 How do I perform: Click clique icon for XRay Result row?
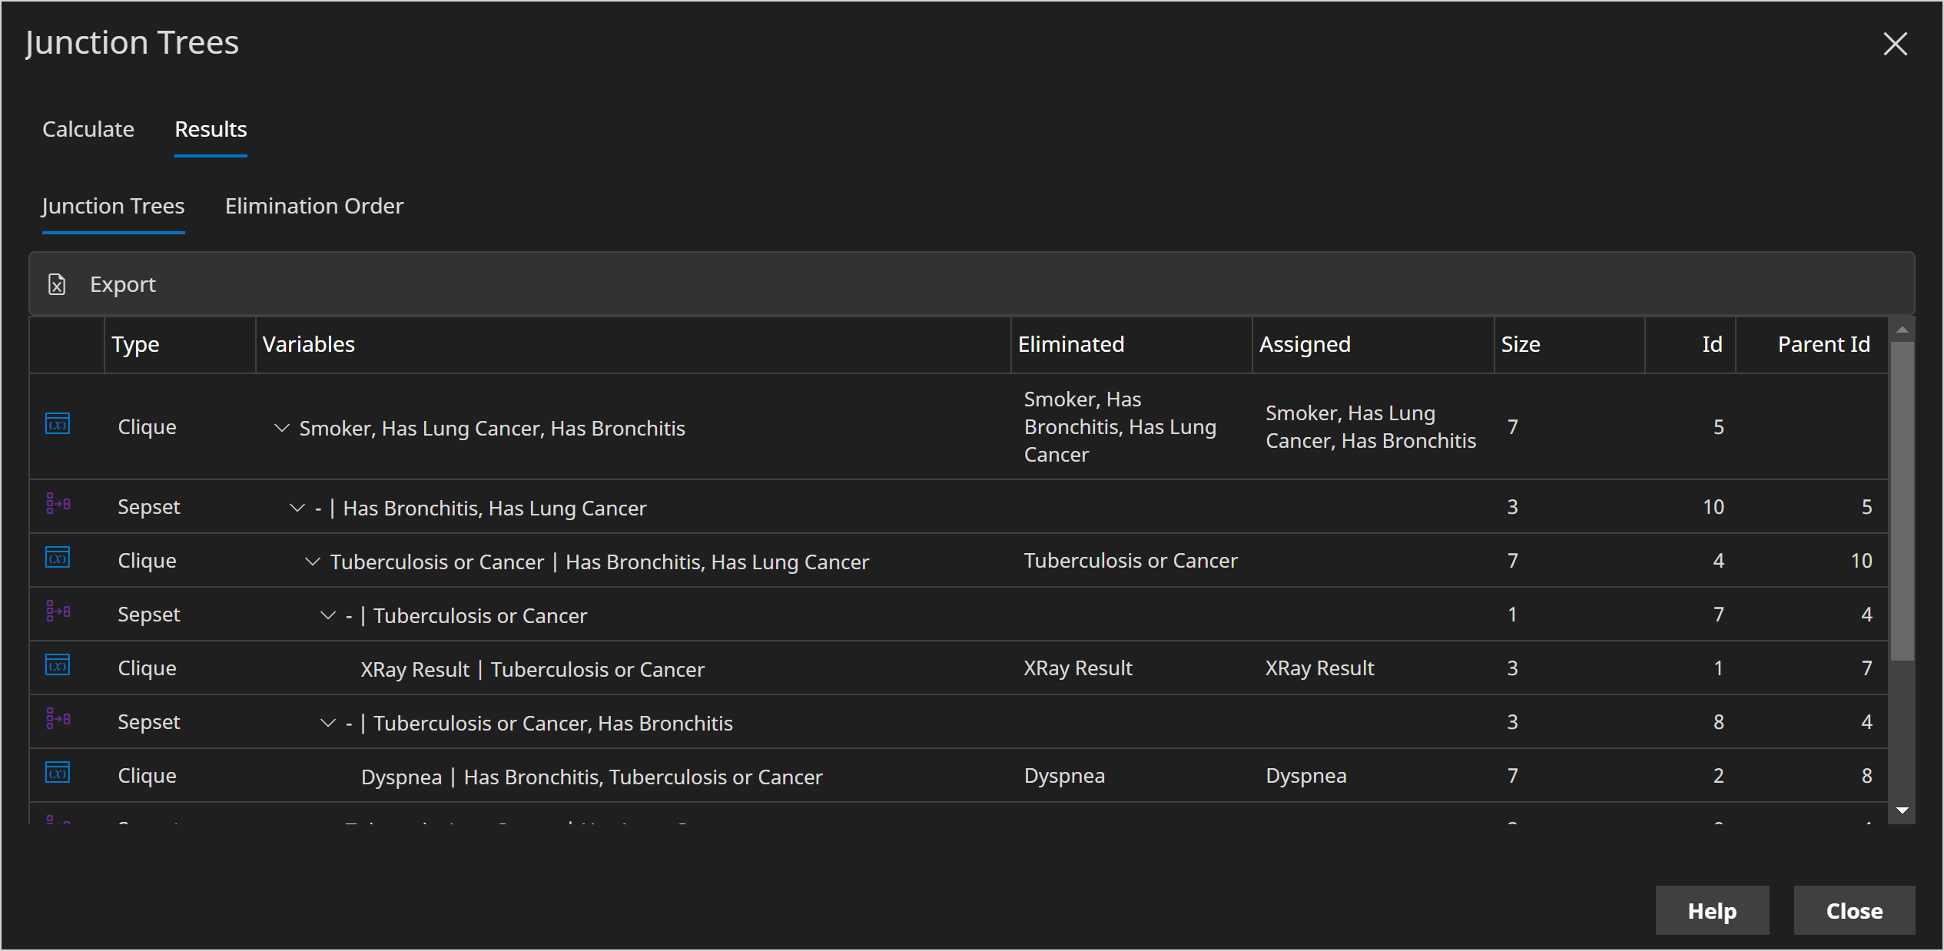click(58, 665)
